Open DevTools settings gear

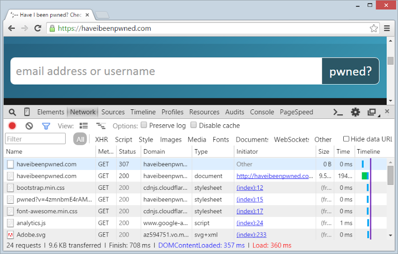coord(355,112)
